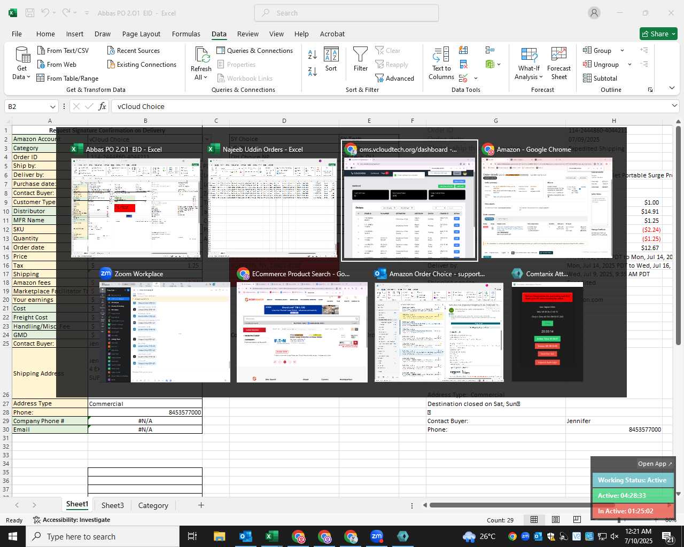Open Customize Quick Access Toolbar dropdown

(87, 13)
